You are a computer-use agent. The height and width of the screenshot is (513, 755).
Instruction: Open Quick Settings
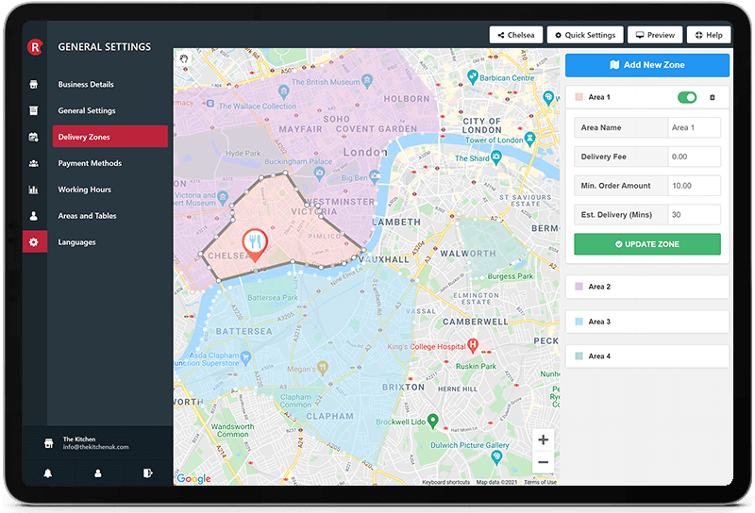click(585, 35)
